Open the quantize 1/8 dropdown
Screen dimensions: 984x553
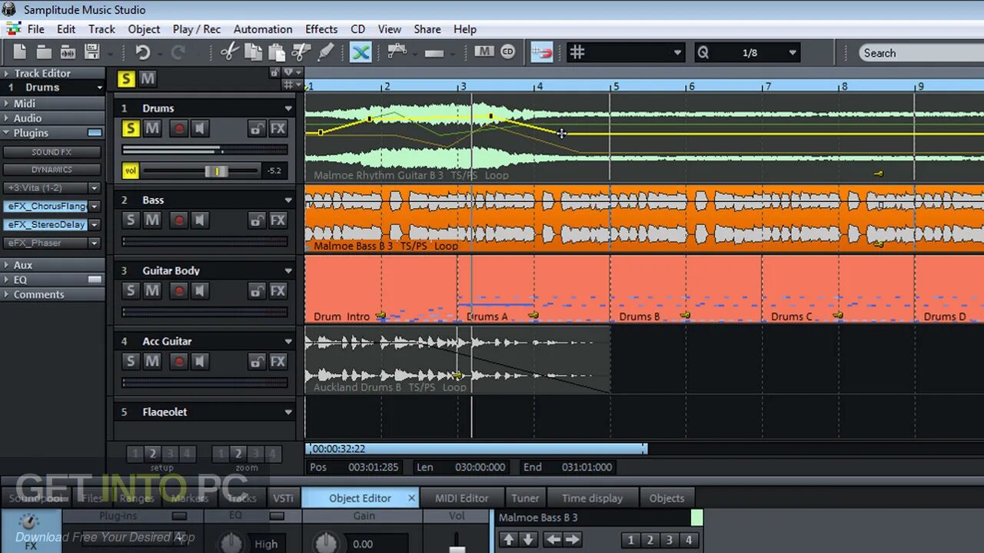point(793,52)
